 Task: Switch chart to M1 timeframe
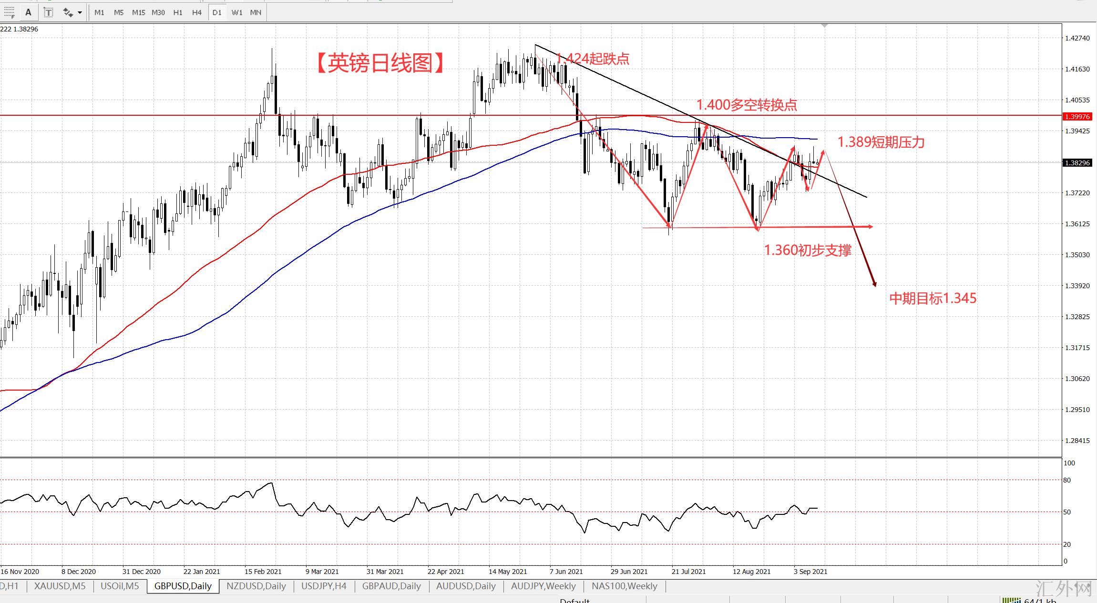pyautogui.click(x=99, y=12)
